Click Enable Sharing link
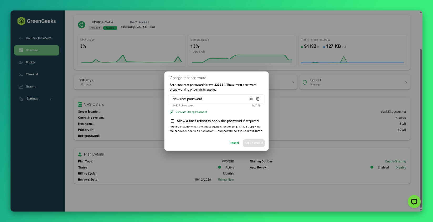Screen dimensions: 433x222 coord(395,162)
